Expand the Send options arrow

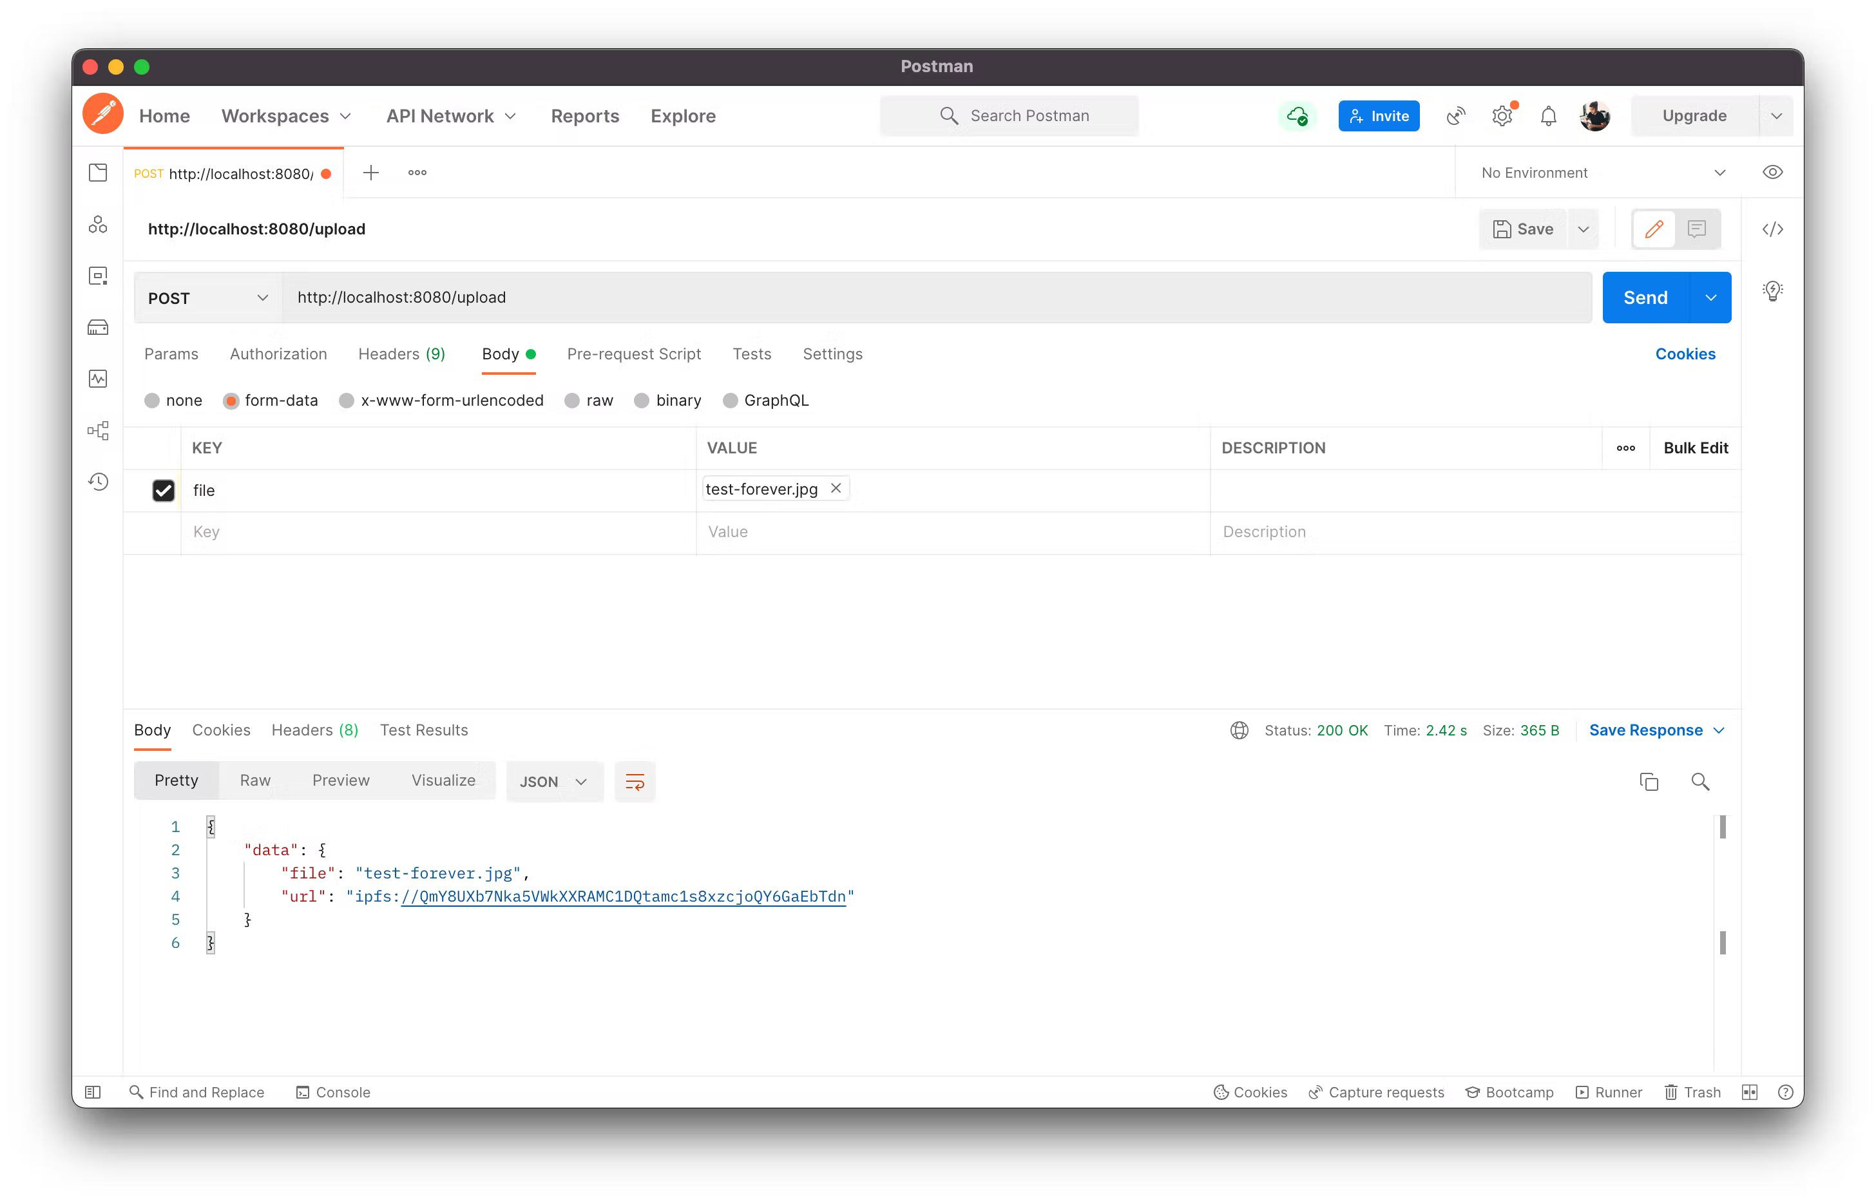[x=1710, y=298]
